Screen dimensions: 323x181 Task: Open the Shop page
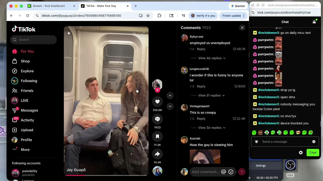pyautogui.click(x=25, y=61)
